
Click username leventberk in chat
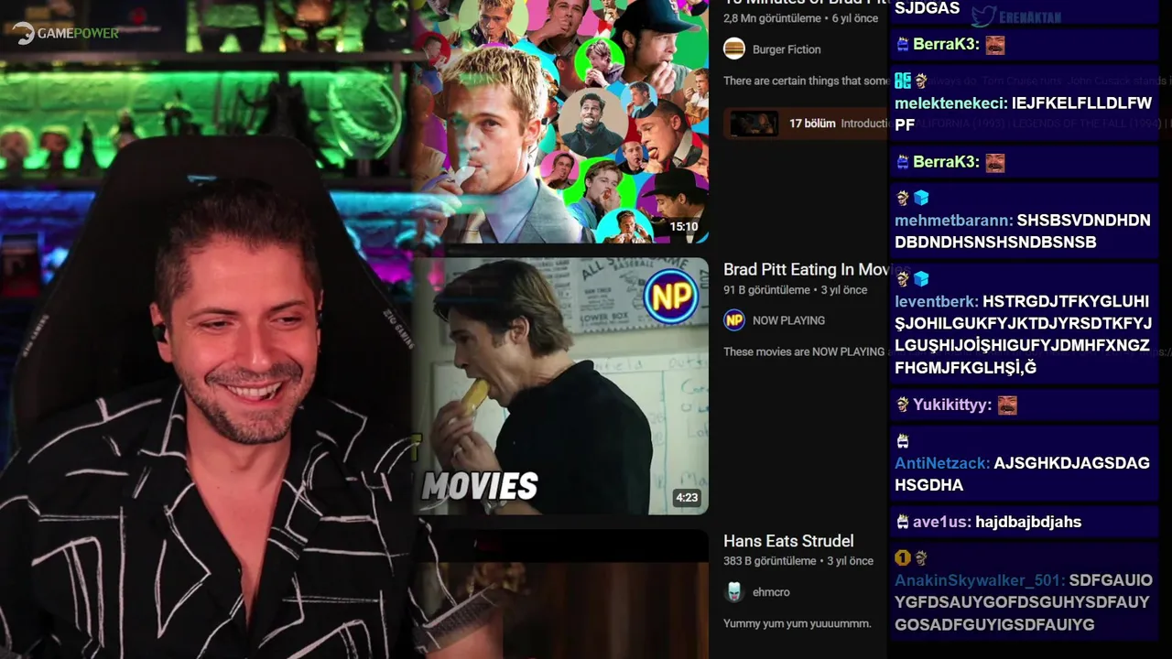coord(936,301)
